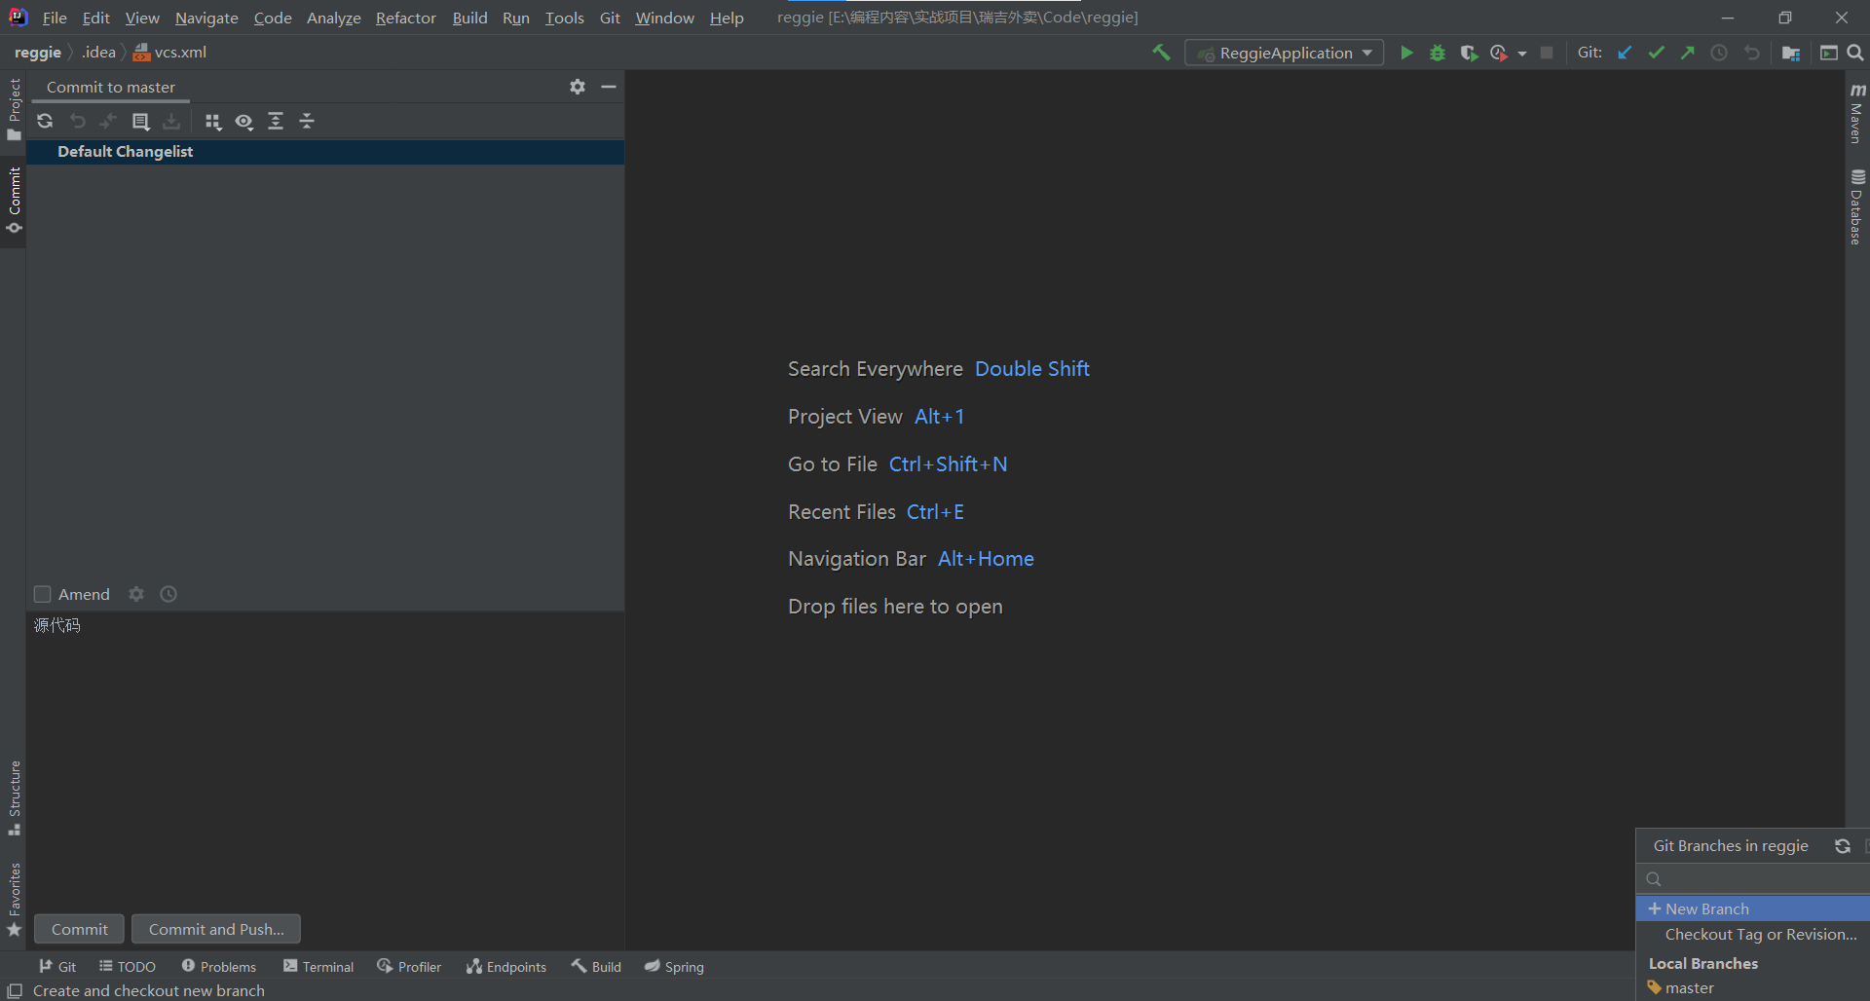The image size is (1870, 1001).
Task: Open commit options gear next to Amend
Action: (136, 594)
